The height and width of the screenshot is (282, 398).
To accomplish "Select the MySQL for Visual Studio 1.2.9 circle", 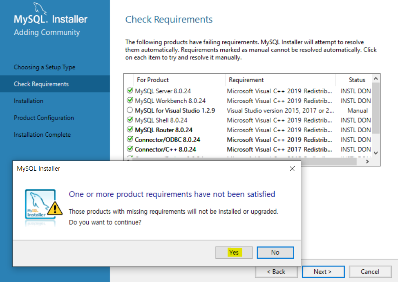I will tap(130, 110).
